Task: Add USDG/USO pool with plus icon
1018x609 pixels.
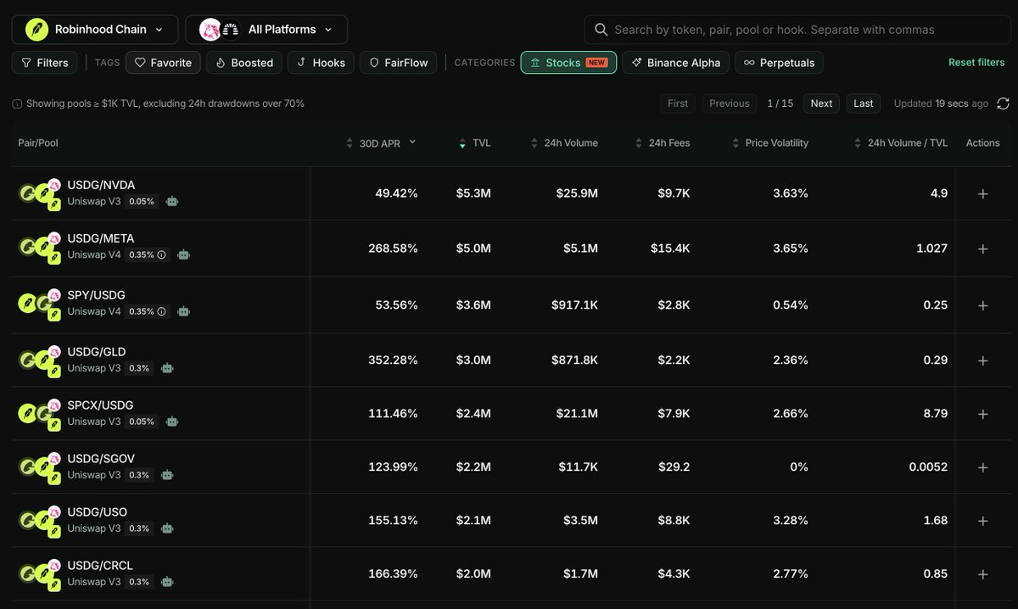Action: point(983,521)
